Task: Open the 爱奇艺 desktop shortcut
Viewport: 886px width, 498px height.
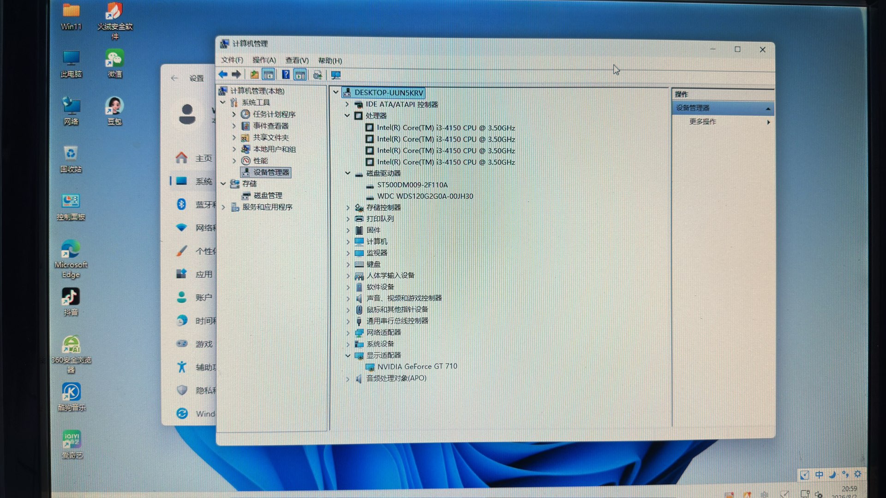Action: pos(72,445)
